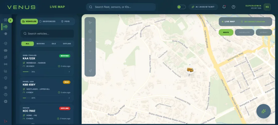278x125 pixels.
Task: Open the sensors broadcast sidebar icon
Action: click(6, 64)
